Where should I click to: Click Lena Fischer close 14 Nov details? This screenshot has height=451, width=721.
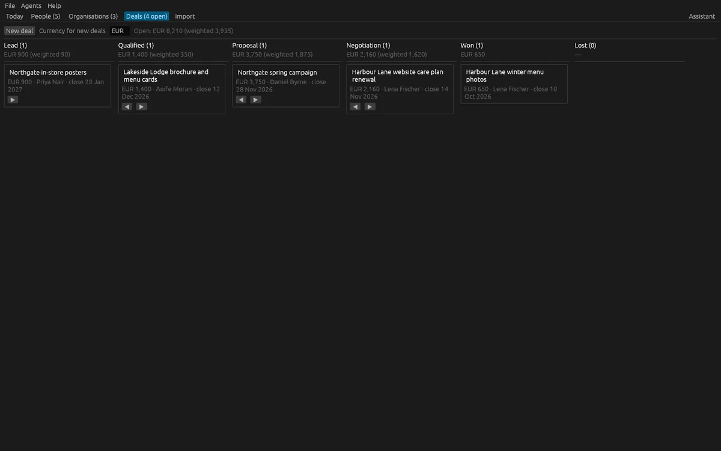pos(399,93)
